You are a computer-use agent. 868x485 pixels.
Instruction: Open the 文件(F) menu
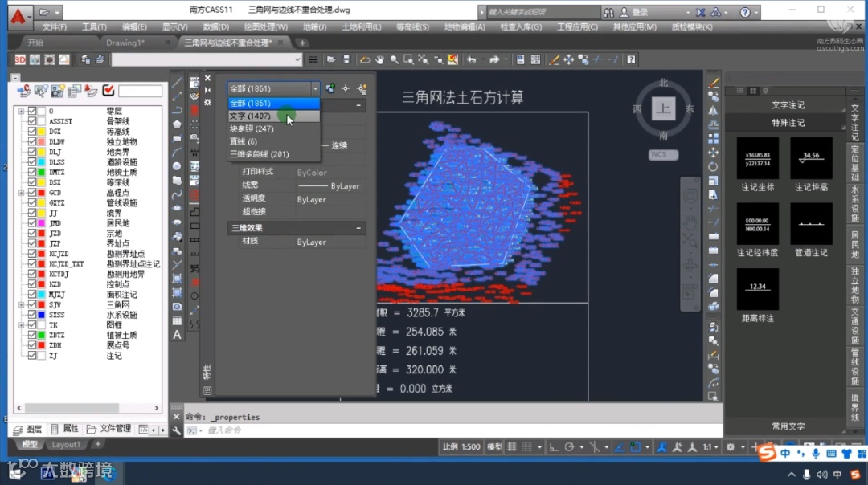click(55, 26)
